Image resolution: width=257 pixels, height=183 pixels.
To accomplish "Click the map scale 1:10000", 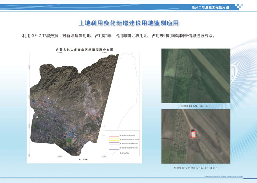I will click(x=83, y=160).
